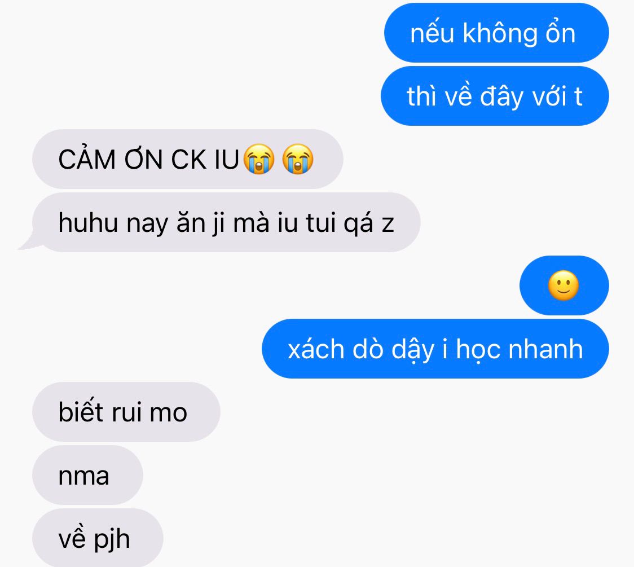The width and height of the screenshot is (634, 567).
Task: Tap the "về pjh" message at bottom
Action: (x=98, y=538)
